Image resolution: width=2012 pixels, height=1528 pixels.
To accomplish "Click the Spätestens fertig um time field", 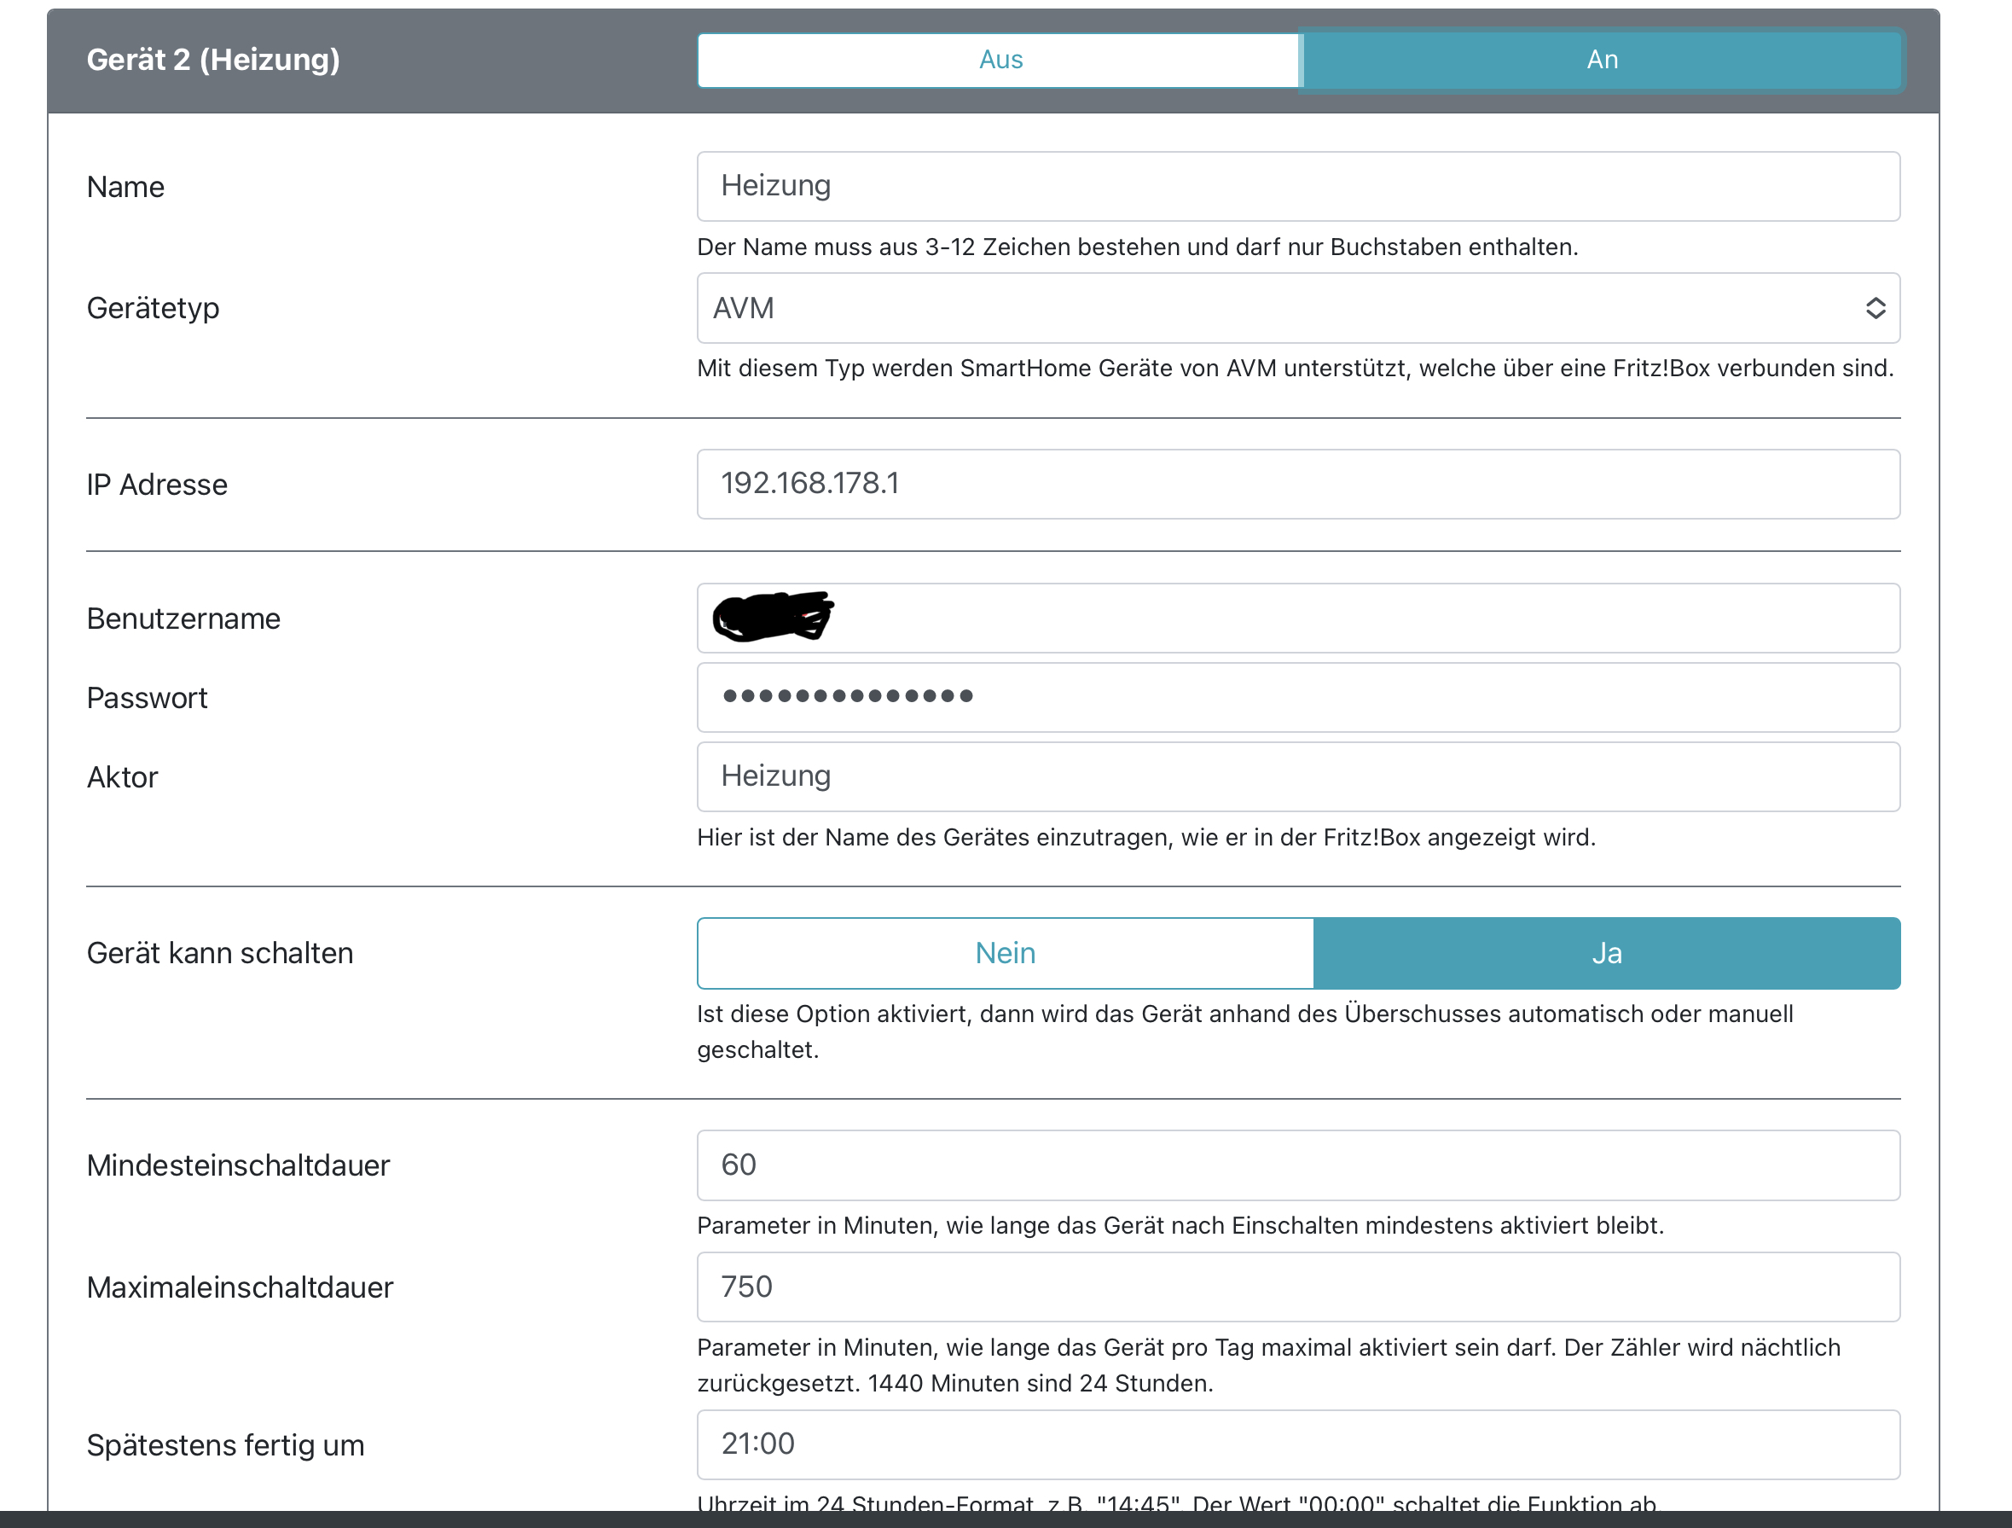I will point(1298,1444).
